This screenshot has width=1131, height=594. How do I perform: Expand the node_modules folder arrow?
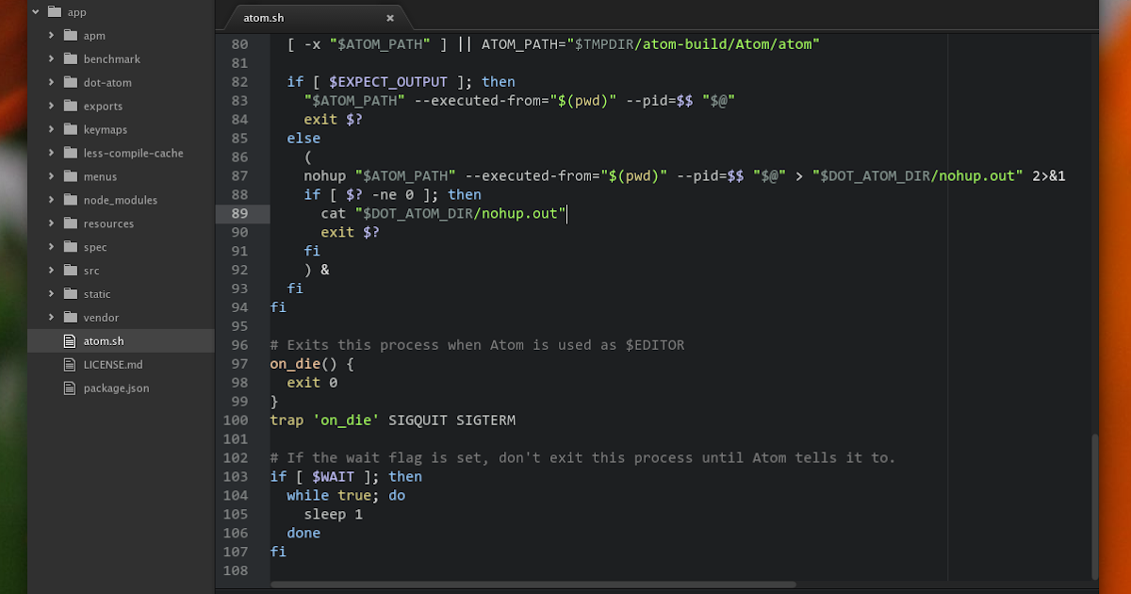[x=52, y=201]
